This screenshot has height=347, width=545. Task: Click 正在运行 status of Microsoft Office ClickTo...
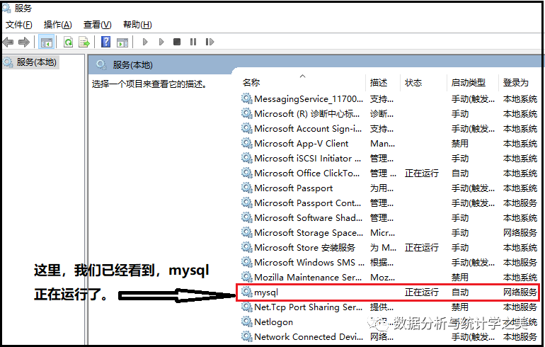tap(422, 173)
